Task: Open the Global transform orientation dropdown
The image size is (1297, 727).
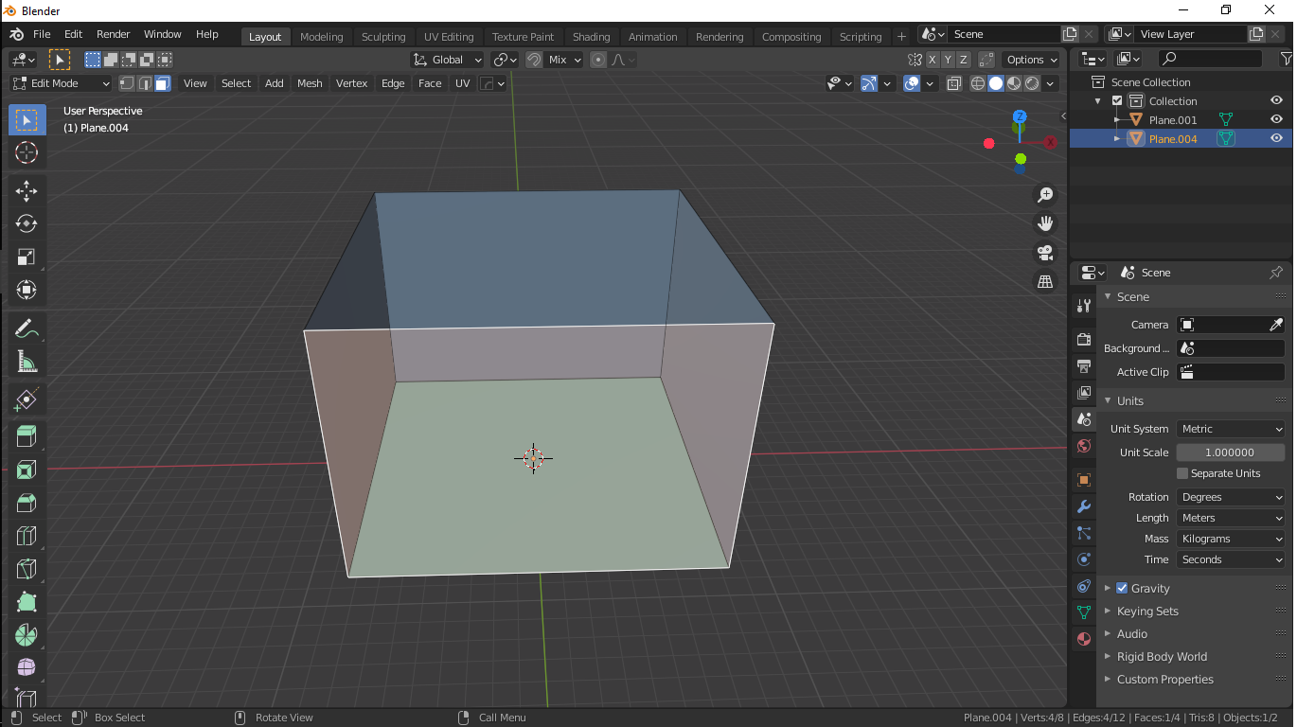Action: pos(447,60)
